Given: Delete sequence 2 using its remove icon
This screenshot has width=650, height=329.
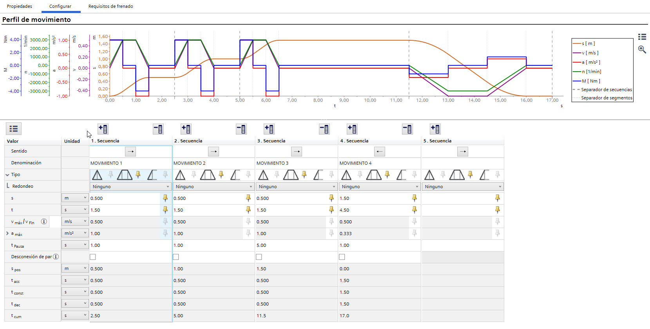Looking at the screenshot, I should 241,129.
